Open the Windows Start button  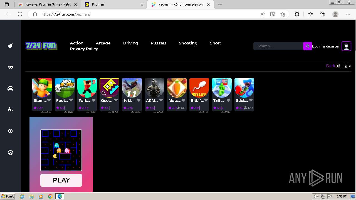tap(8, 196)
